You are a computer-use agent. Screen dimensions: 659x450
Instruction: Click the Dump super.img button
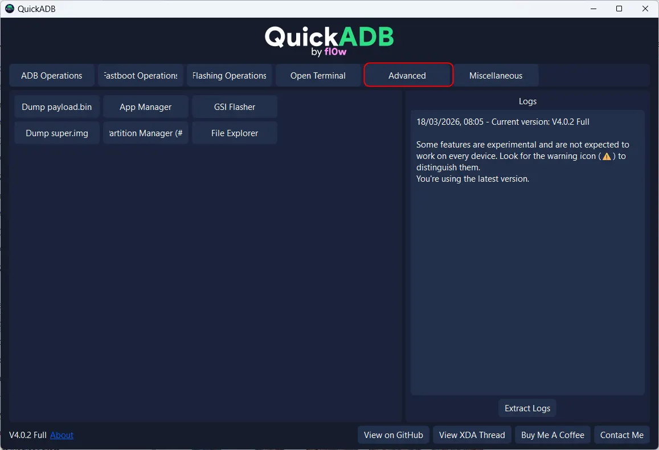coord(57,133)
